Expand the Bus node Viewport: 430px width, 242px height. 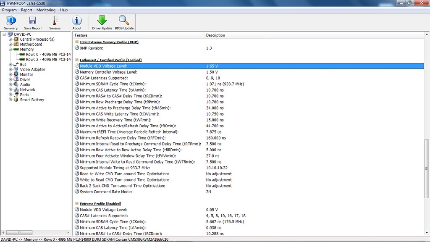point(10,64)
